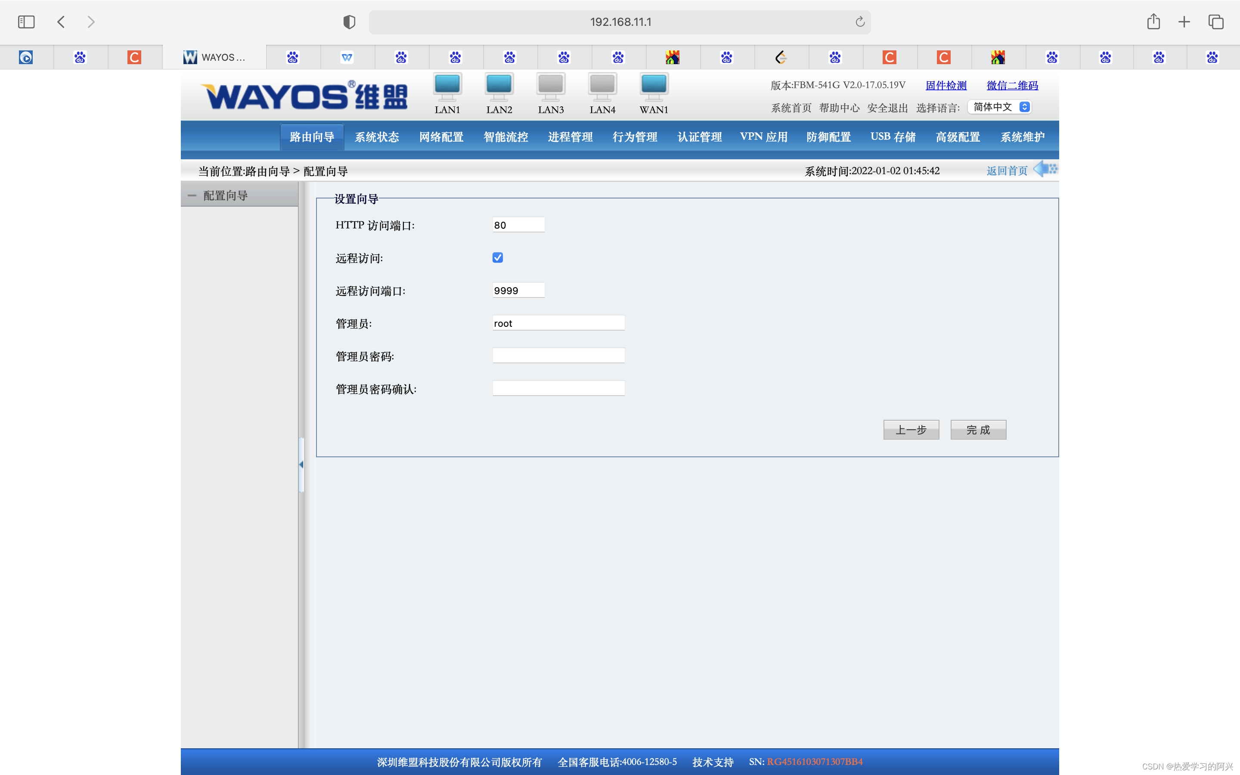
Task: Open the 网络配置 menu tab
Action: [x=441, y=137]
